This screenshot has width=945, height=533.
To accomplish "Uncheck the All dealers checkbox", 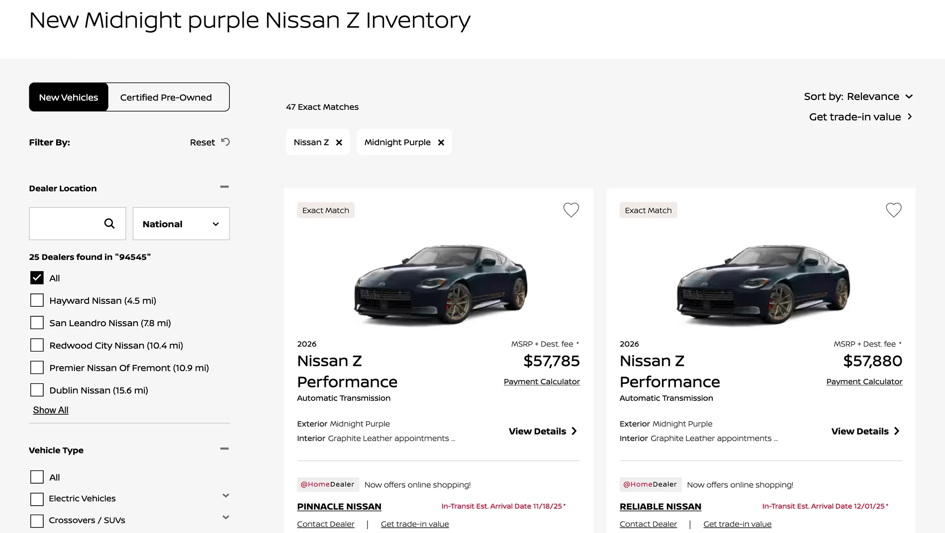I will click(x=37, y=278).
